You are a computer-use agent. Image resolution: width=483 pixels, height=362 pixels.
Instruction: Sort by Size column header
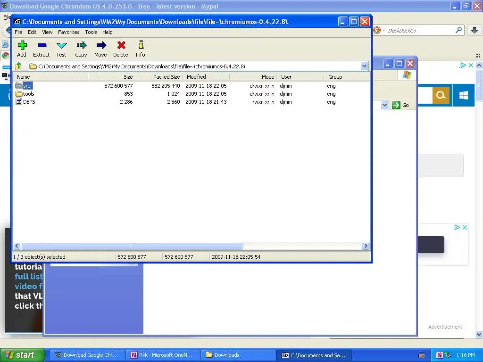coord(111,77)
